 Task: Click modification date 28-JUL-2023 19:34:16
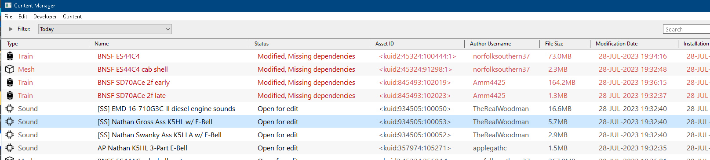(x=633, y=56)
